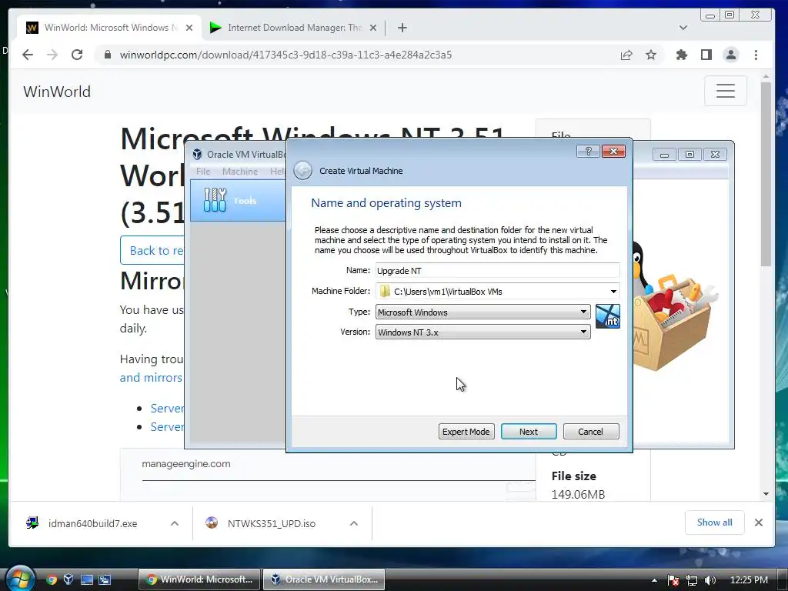Click the WinWorld site logo text
Image resolution: width=788 pixels, height=591 pixels.
click(x=57, y=92)
